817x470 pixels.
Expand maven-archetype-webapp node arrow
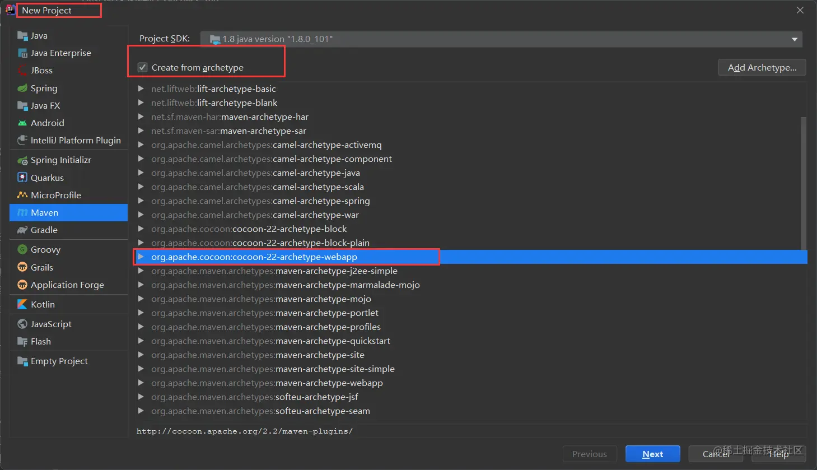click(x=141, y=383)
